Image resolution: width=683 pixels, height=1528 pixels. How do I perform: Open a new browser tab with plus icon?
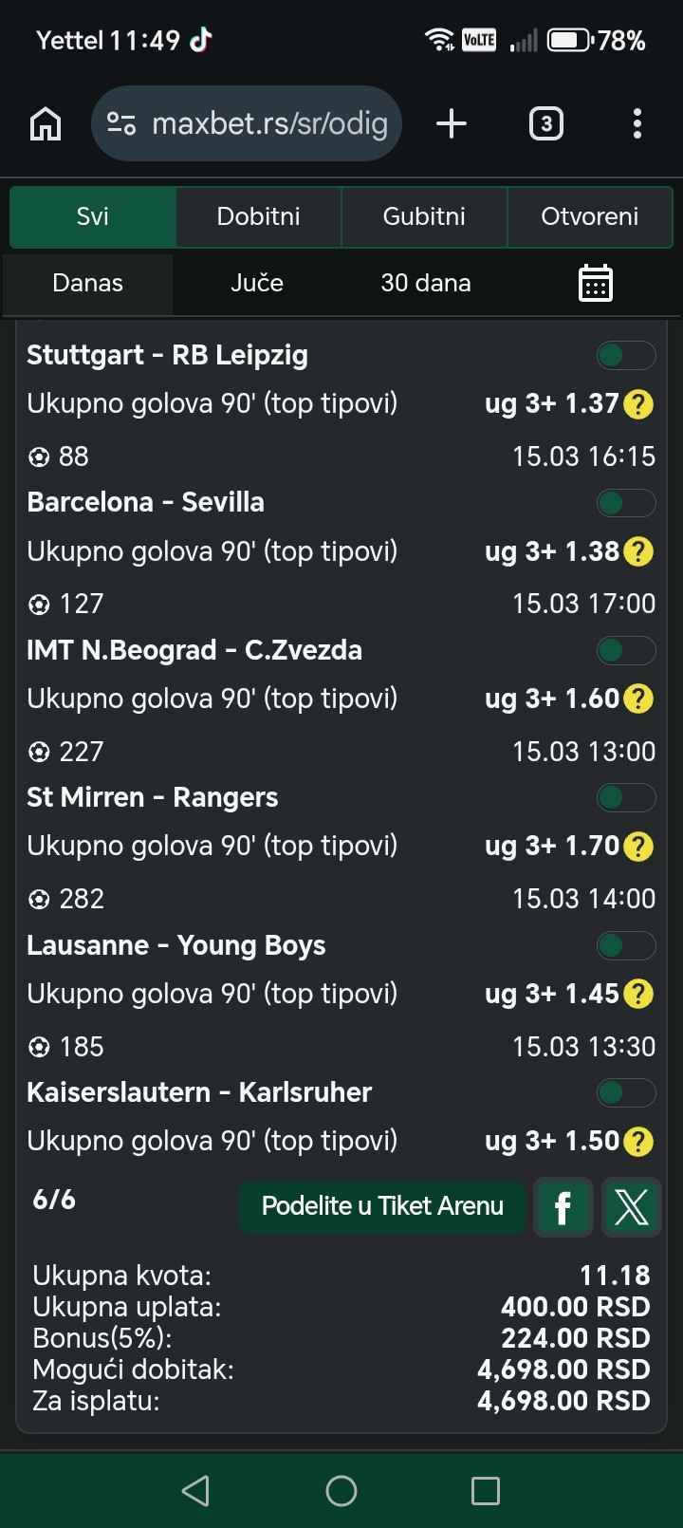452,123
